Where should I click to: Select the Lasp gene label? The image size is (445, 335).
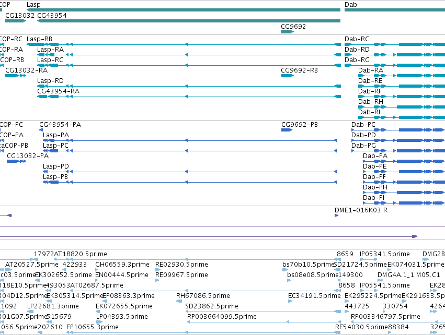click(33, 5)
